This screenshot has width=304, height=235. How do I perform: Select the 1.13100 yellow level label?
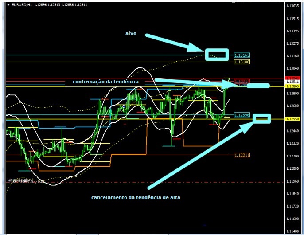pyautogui.click(x=242, y=62)
